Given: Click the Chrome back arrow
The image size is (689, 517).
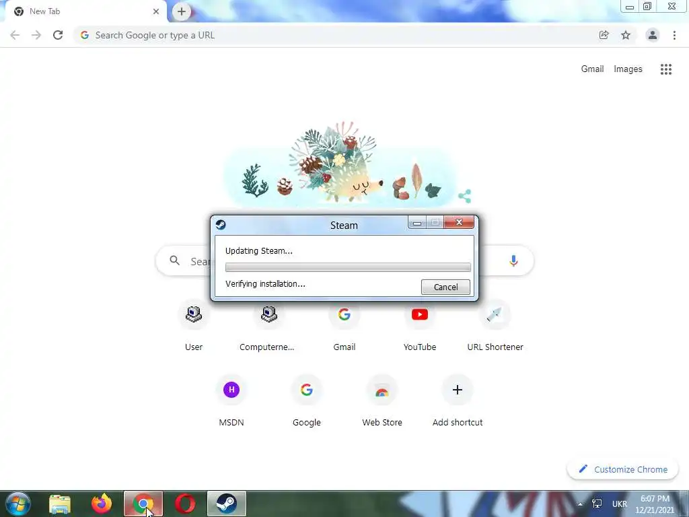Looking at the screenshot, I should click(x=15, y=35).
